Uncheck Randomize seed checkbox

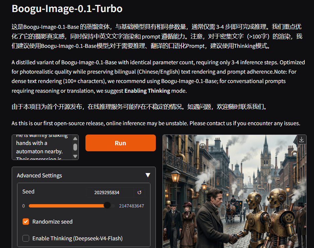click(26, 222)
